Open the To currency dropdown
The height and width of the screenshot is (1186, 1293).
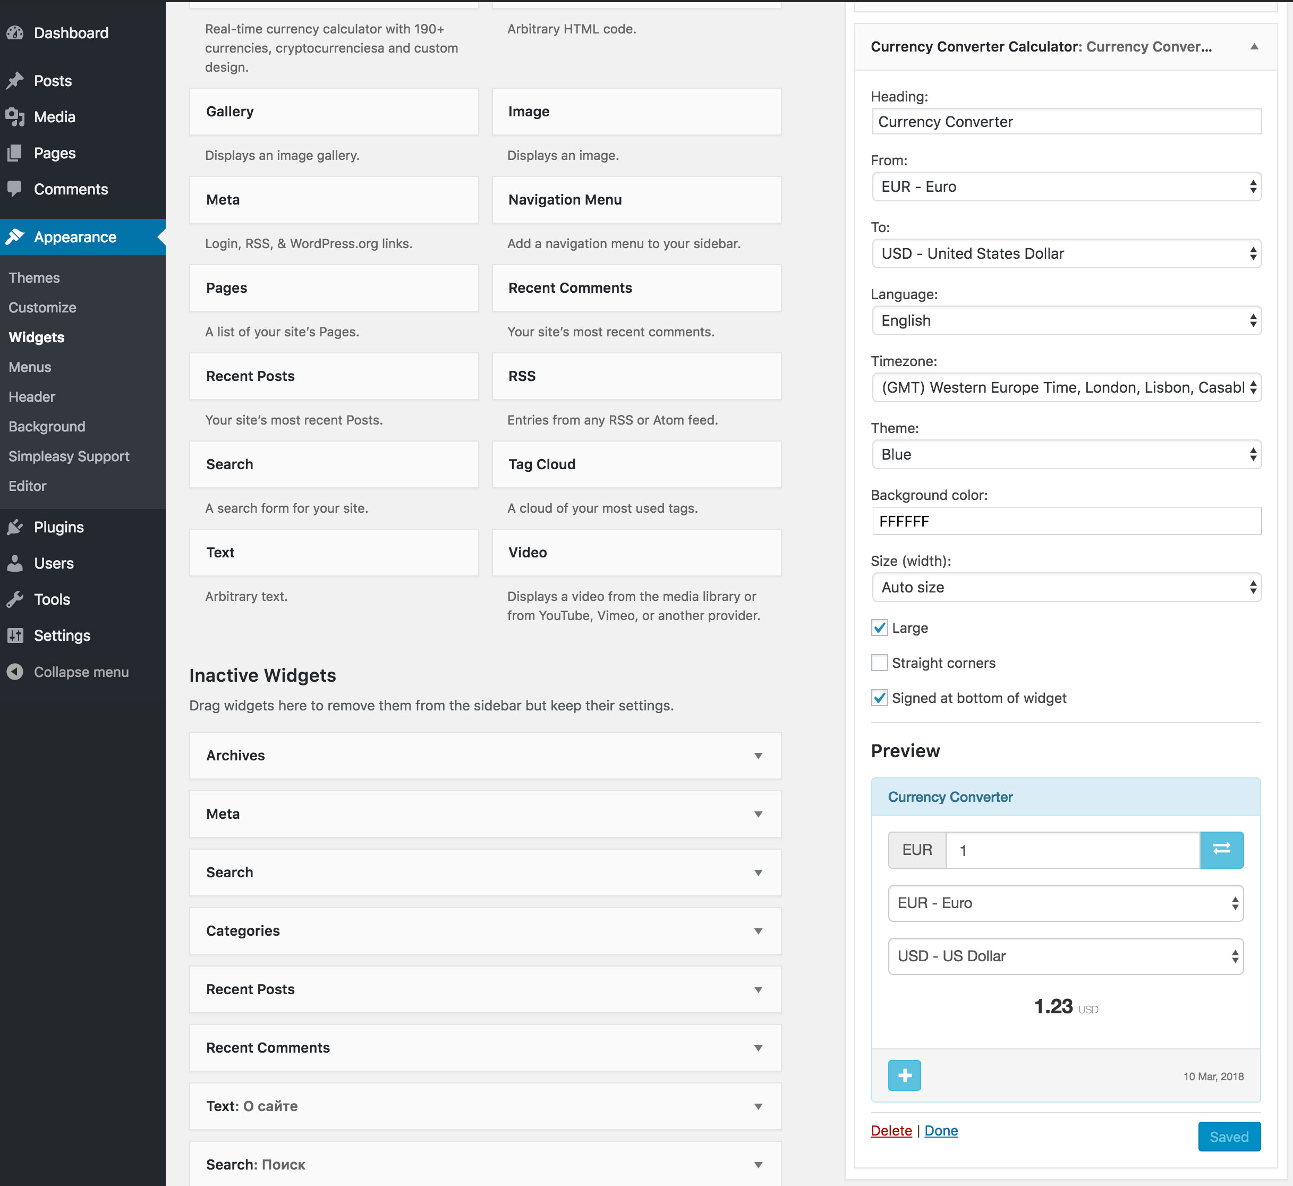[1067, 253]
